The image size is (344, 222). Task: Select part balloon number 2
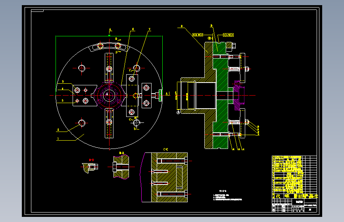(58, 130)
